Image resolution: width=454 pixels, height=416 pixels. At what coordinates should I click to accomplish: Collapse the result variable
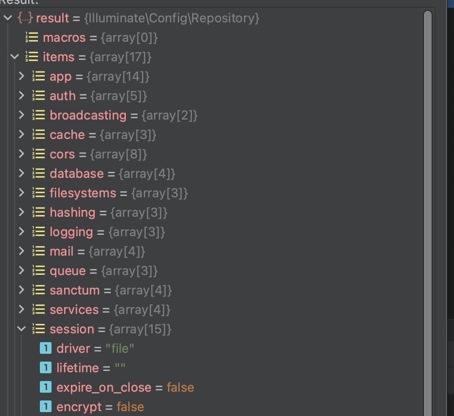click(6, 18)
